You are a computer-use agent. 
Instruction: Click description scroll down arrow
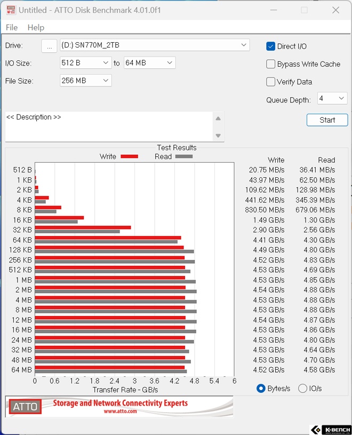[218, 136]
